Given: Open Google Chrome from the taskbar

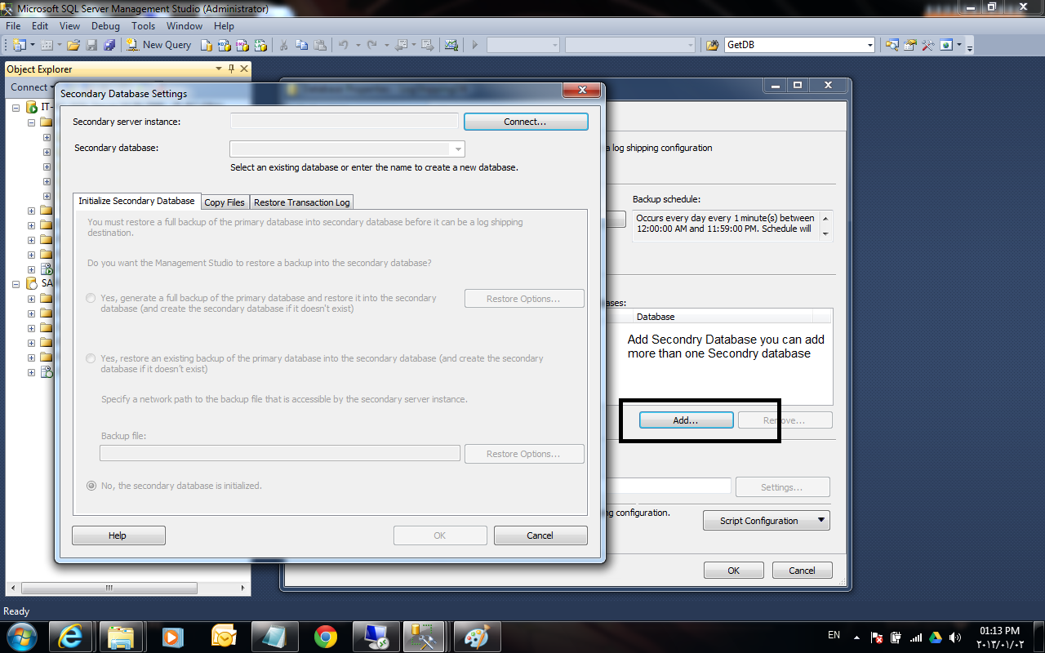Looking at the screenshot, I should point(326,636).
